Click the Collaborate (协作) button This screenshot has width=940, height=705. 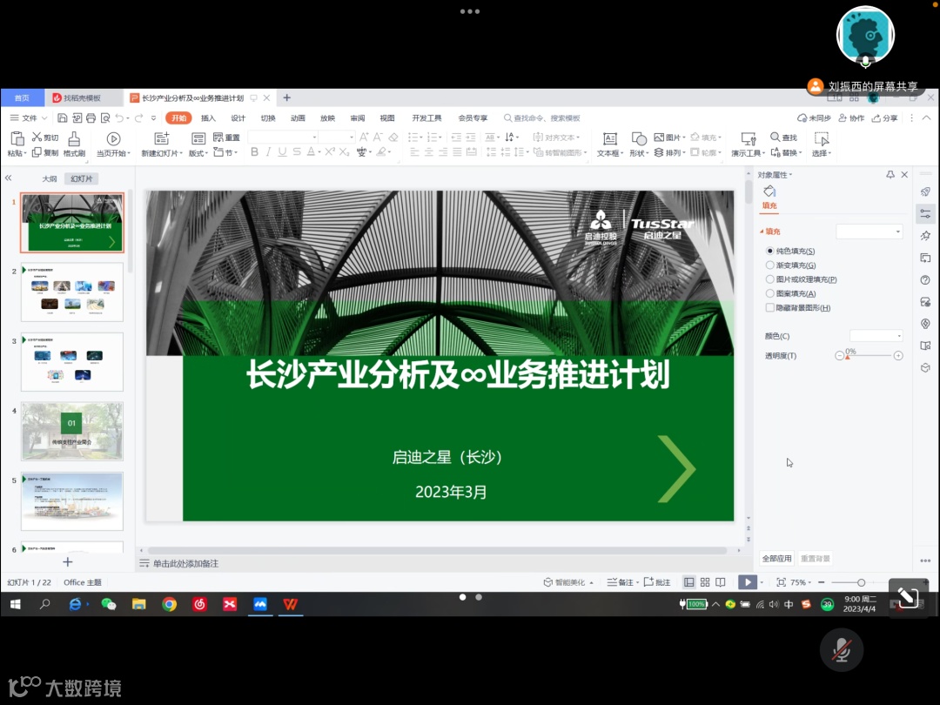click(x=851, y=118)
